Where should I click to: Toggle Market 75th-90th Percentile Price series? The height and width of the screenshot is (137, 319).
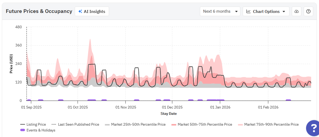[x=271, y=125]
